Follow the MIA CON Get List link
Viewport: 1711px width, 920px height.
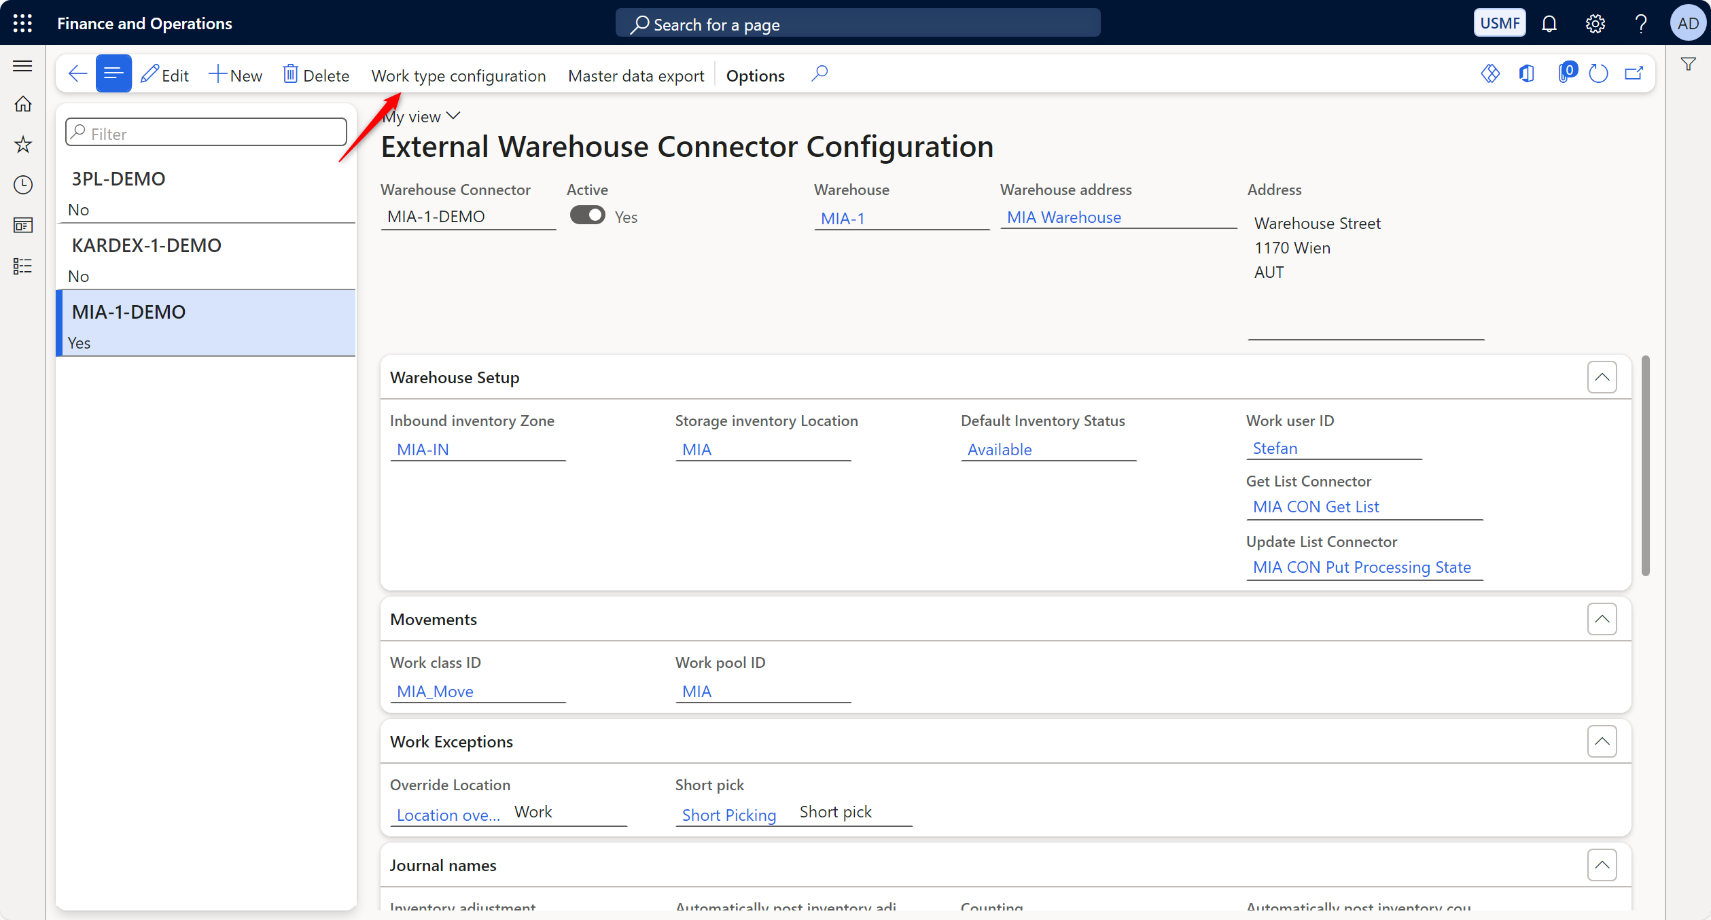[1316, 507]
